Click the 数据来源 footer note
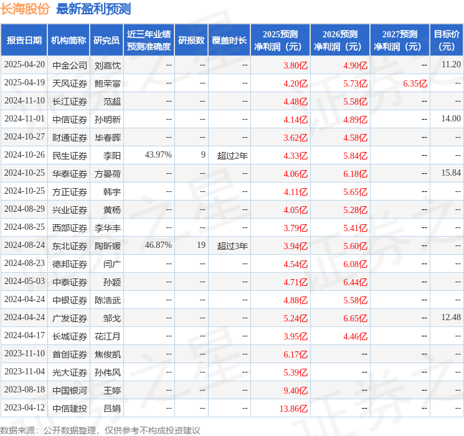464x436 pixels. click(100, 430)
